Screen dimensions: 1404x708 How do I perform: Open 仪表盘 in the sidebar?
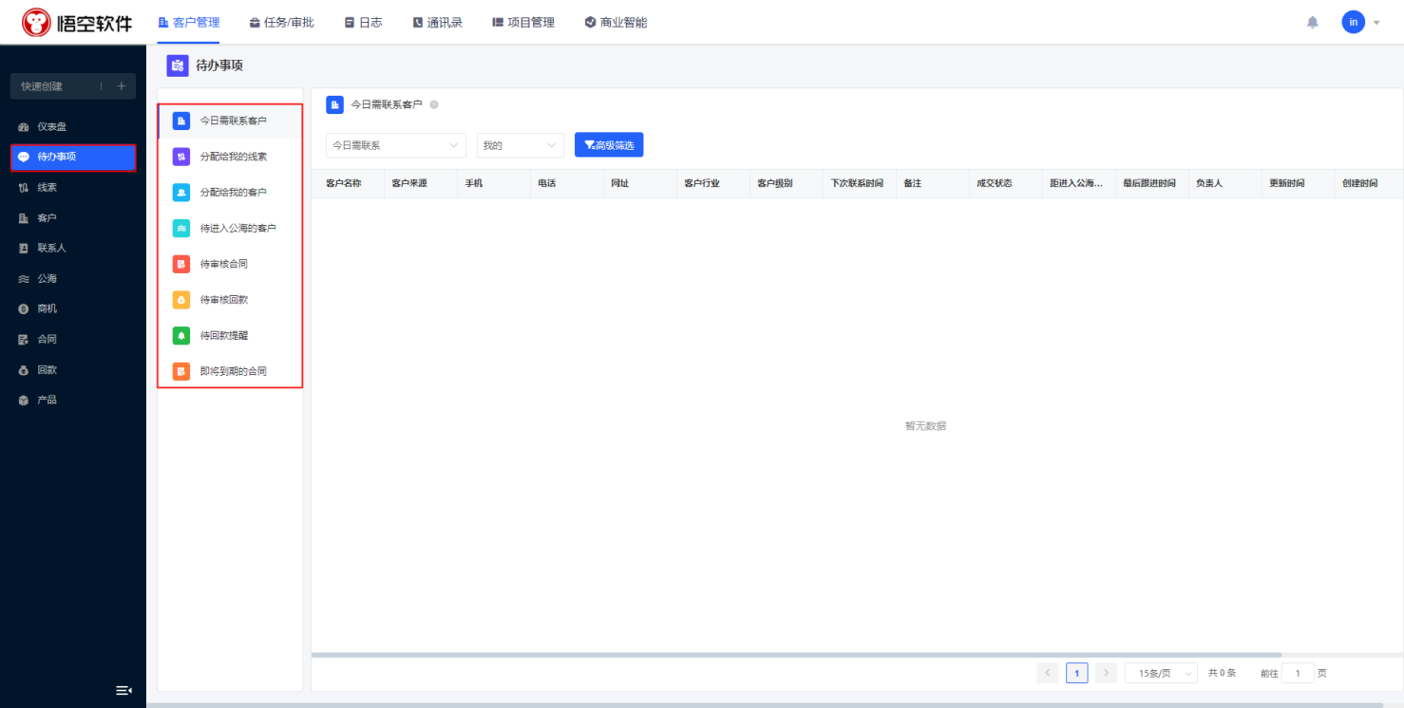[x=51, y=127]
